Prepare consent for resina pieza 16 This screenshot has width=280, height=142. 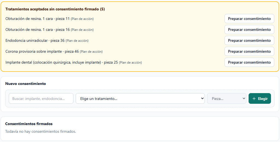(x=249, y=29)
